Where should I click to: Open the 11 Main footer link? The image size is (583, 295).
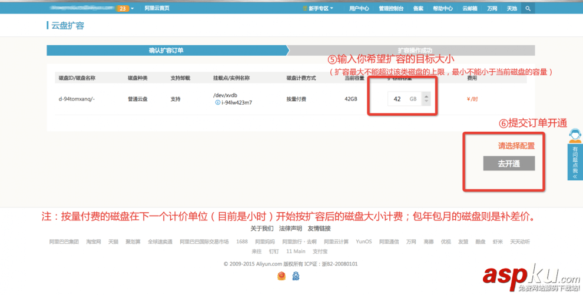point(296,251)
